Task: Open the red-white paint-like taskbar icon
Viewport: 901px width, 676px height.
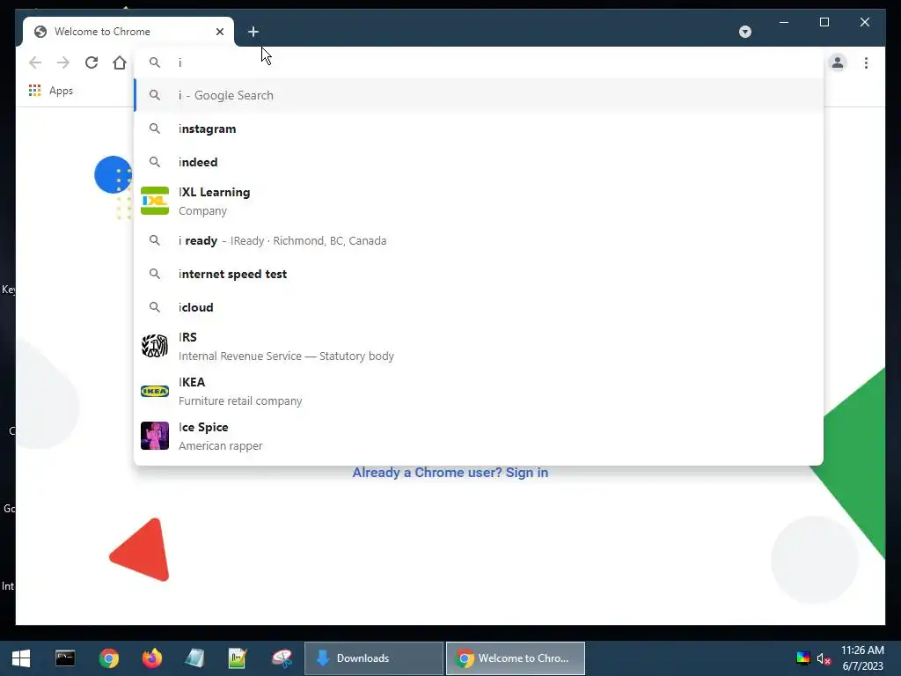Action: coord(282,658)
